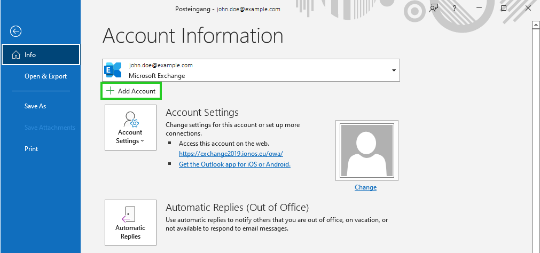Minimize the Outlook window
The height and width of the screenshot is (253, 540).
tap(479, 9)
